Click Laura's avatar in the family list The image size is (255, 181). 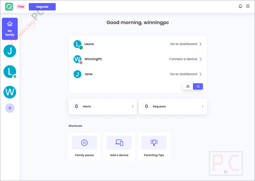(77, 44)
